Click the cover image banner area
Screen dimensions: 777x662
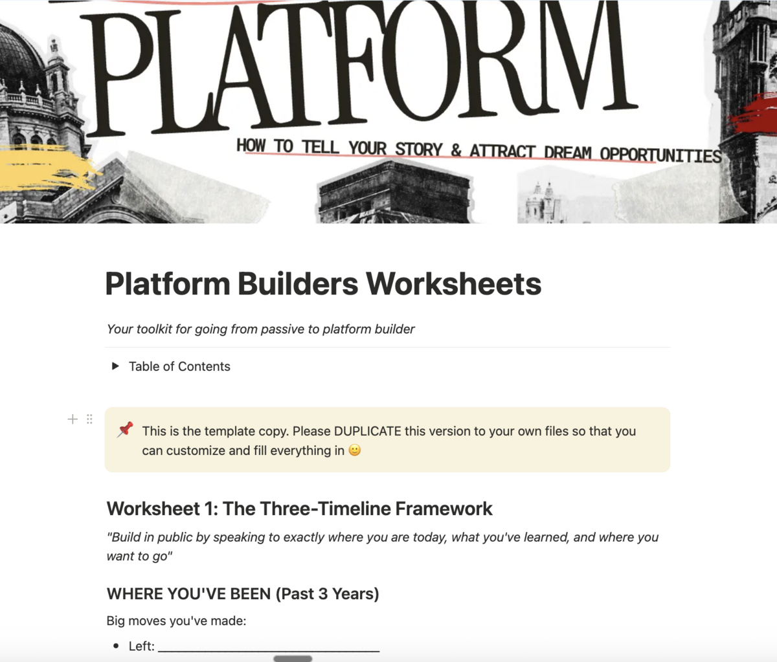[388, 113]
